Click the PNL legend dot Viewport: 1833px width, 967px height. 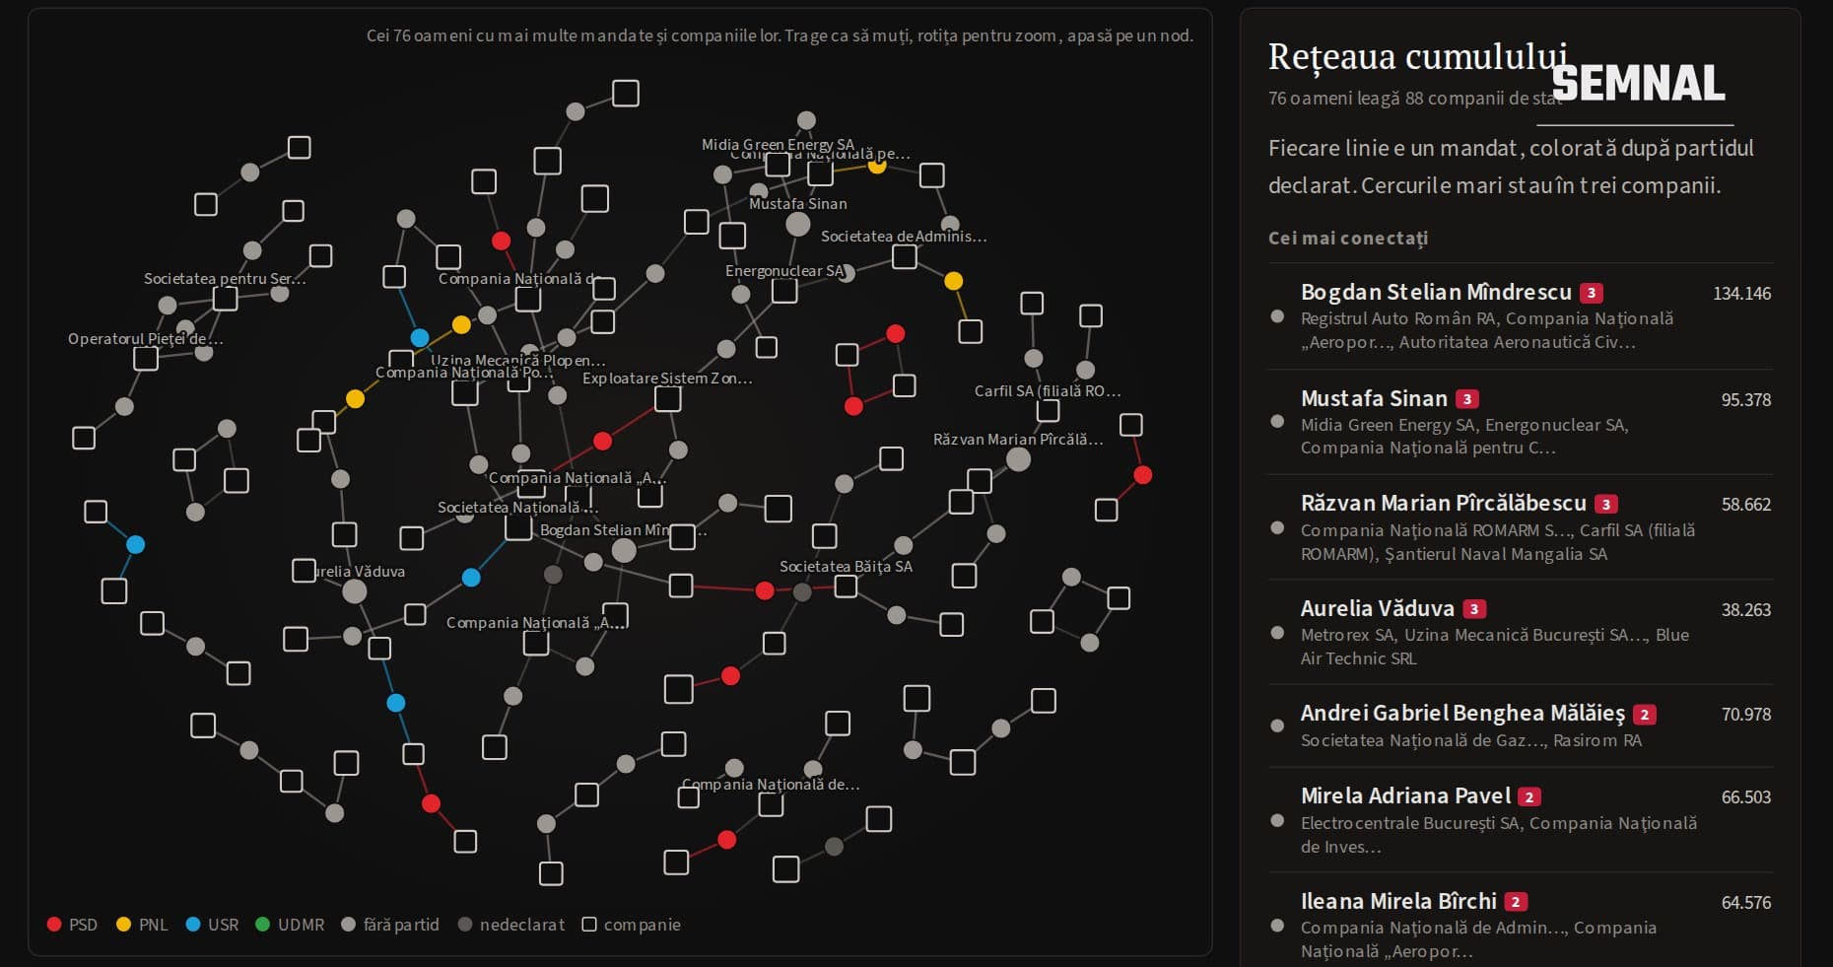pyautogui.click(x=123, y=925)
